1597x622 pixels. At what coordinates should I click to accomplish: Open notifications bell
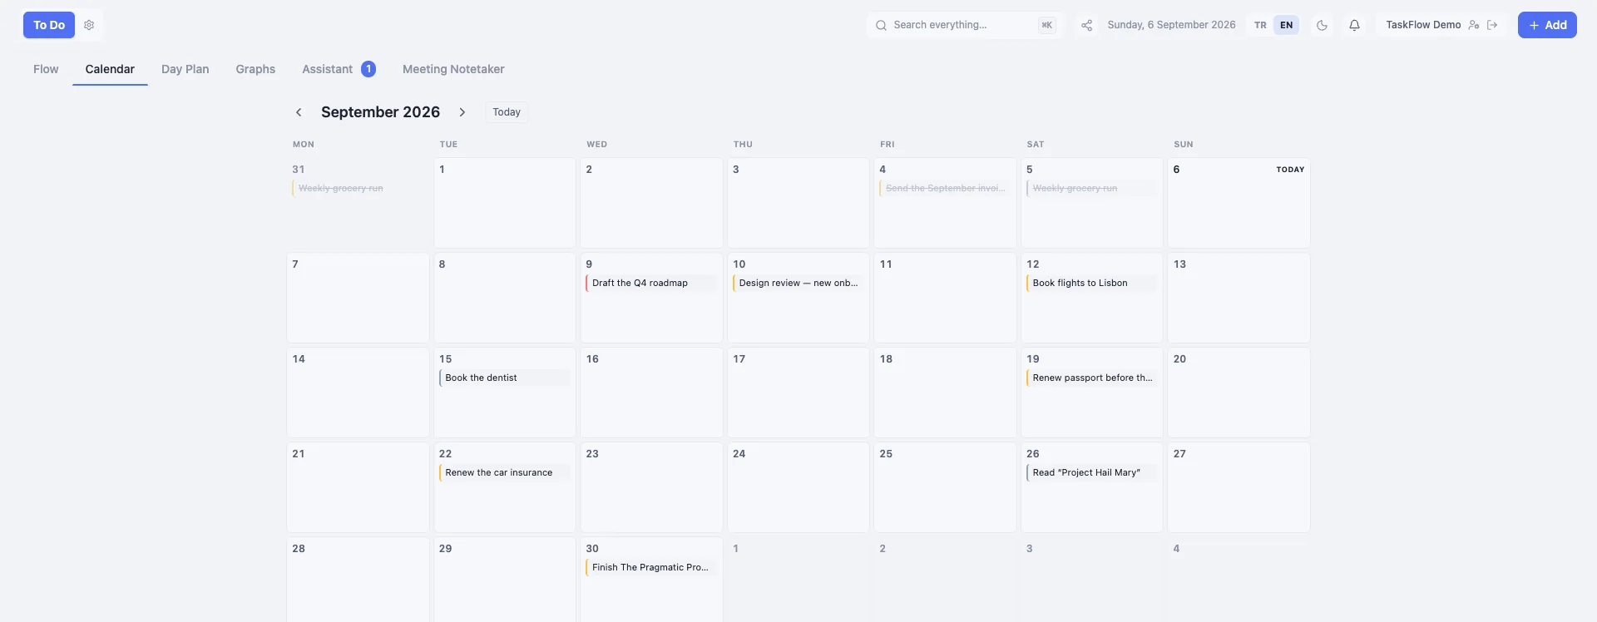(1354, 25)
